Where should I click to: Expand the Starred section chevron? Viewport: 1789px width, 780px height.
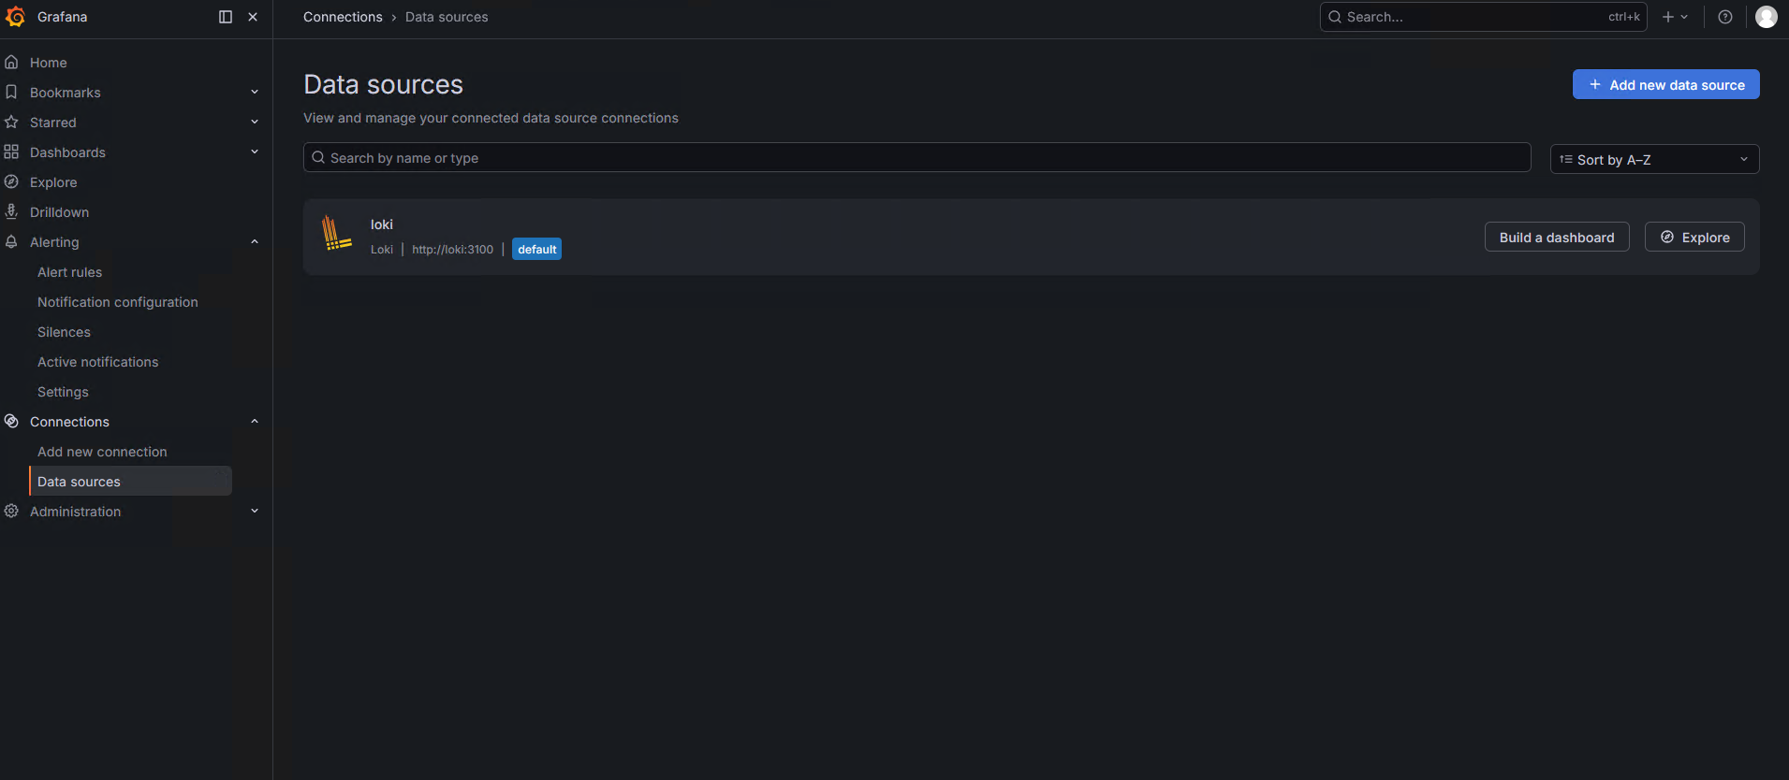tap(255, 123)
